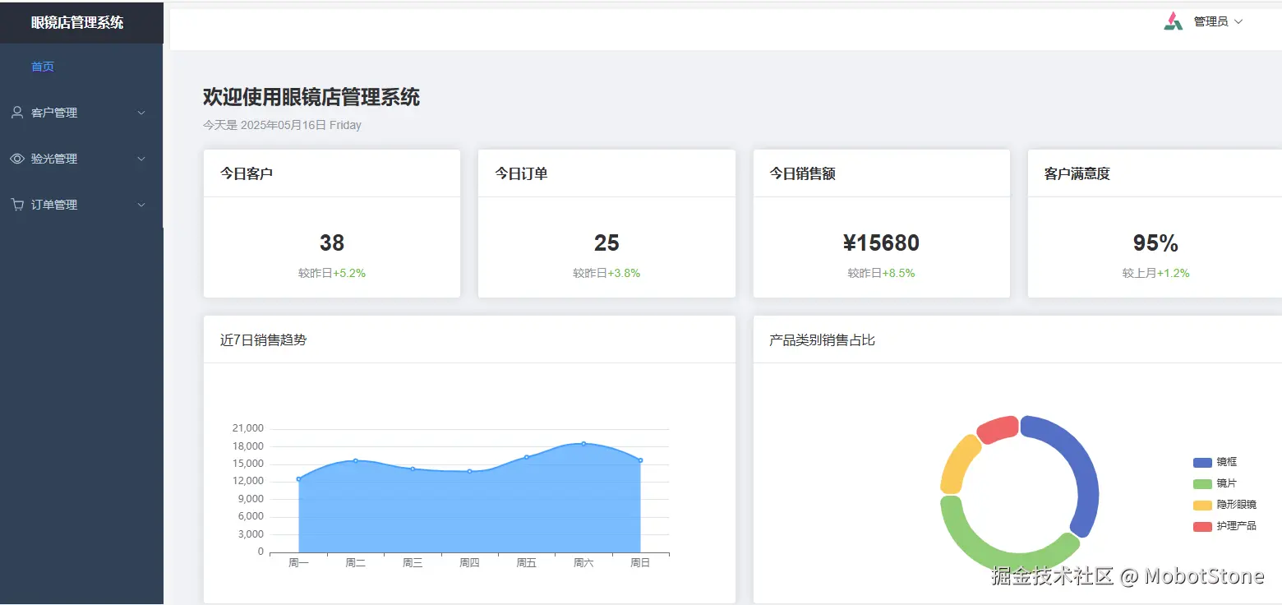Click the 今日客户 statistics card
The width and height of the screenshot is (1282, 605).
331,224
